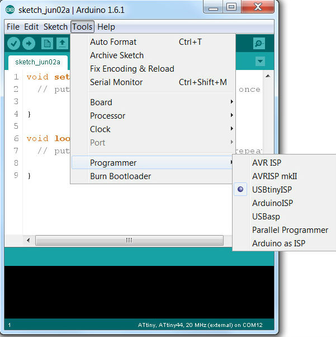This screenshot has height=337, width=336.
Task: Click the Arduino logo in title bar
Action: click(x=10, y=10)
